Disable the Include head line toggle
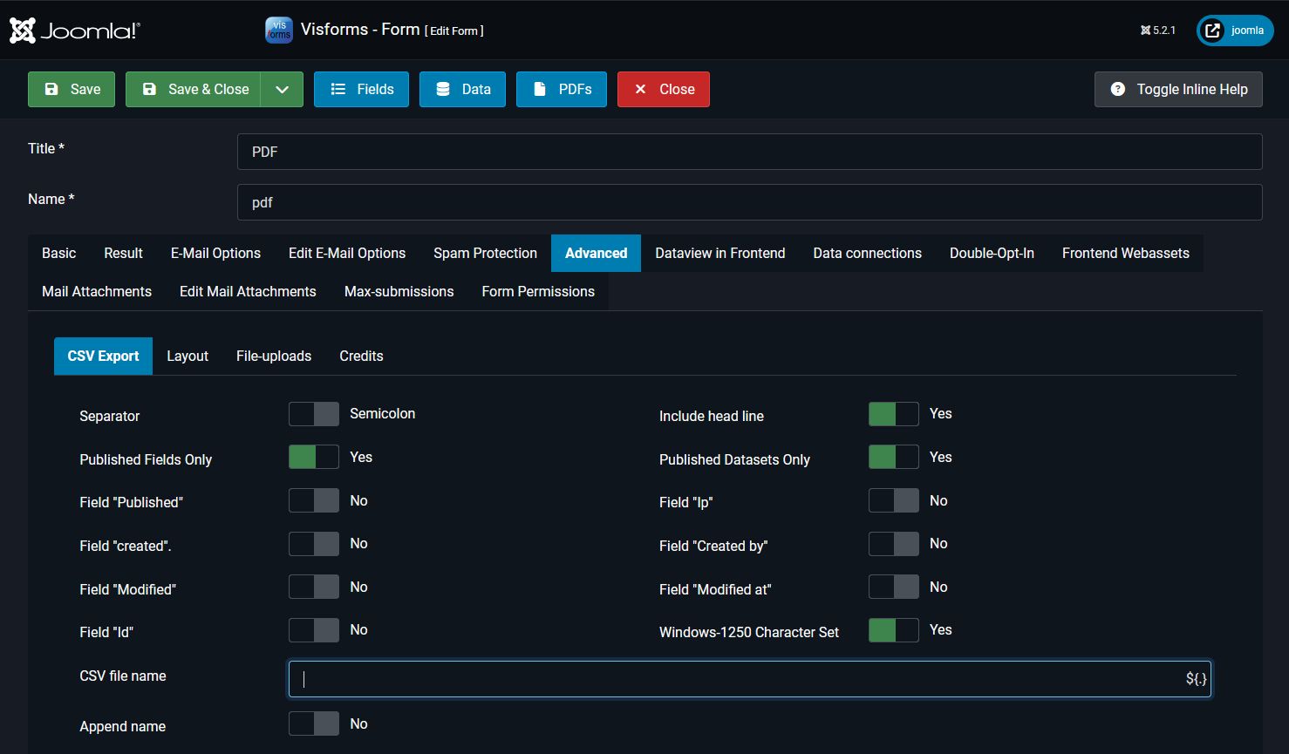This screenshot has width=1289, height=754. [x=893, y=414]
